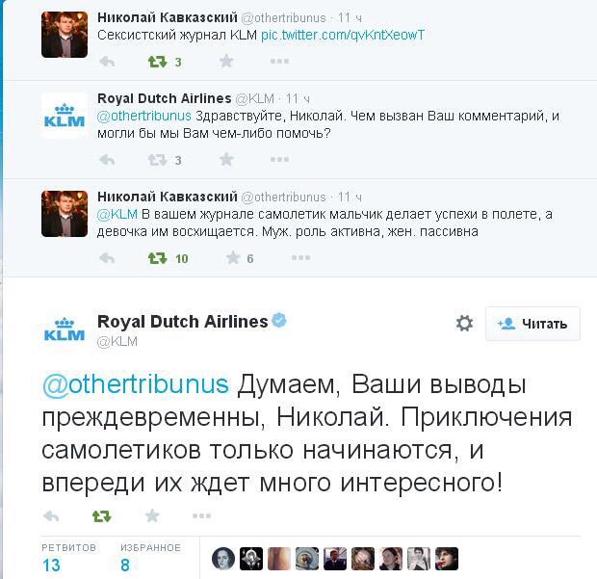Retweet the main expanded KLM tweet
The image size is (597, 579).
pyautogui.click(x=101, y=516)
